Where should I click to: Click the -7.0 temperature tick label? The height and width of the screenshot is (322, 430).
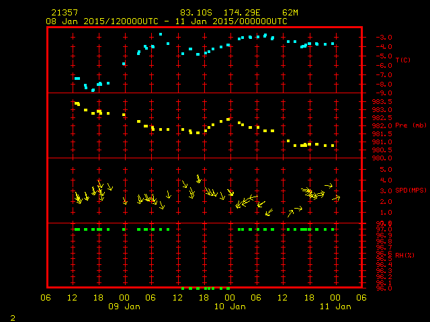point(384,75)
